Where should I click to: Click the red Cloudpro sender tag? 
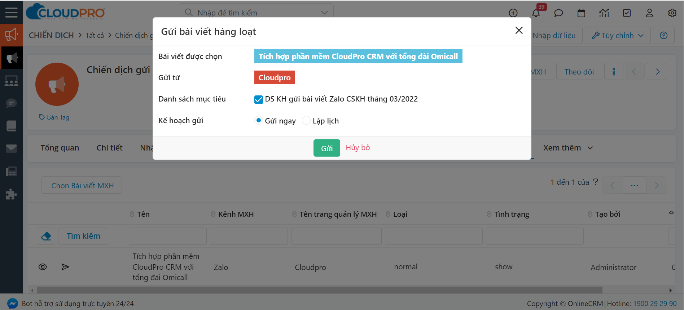click(275, 77)
